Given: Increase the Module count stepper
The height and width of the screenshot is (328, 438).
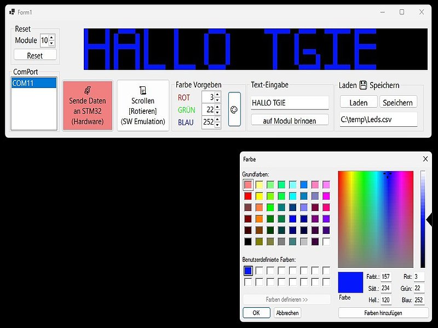Looking at the screenshot, I should (51, 37).
